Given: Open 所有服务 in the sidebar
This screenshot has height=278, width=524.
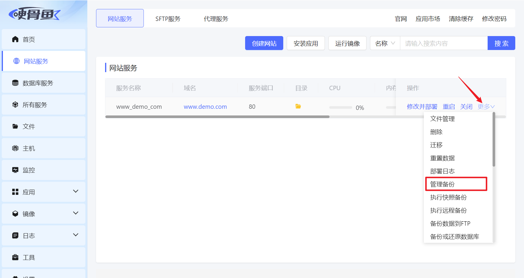Looking at the screenshot, I should click(x=44, y=105).
